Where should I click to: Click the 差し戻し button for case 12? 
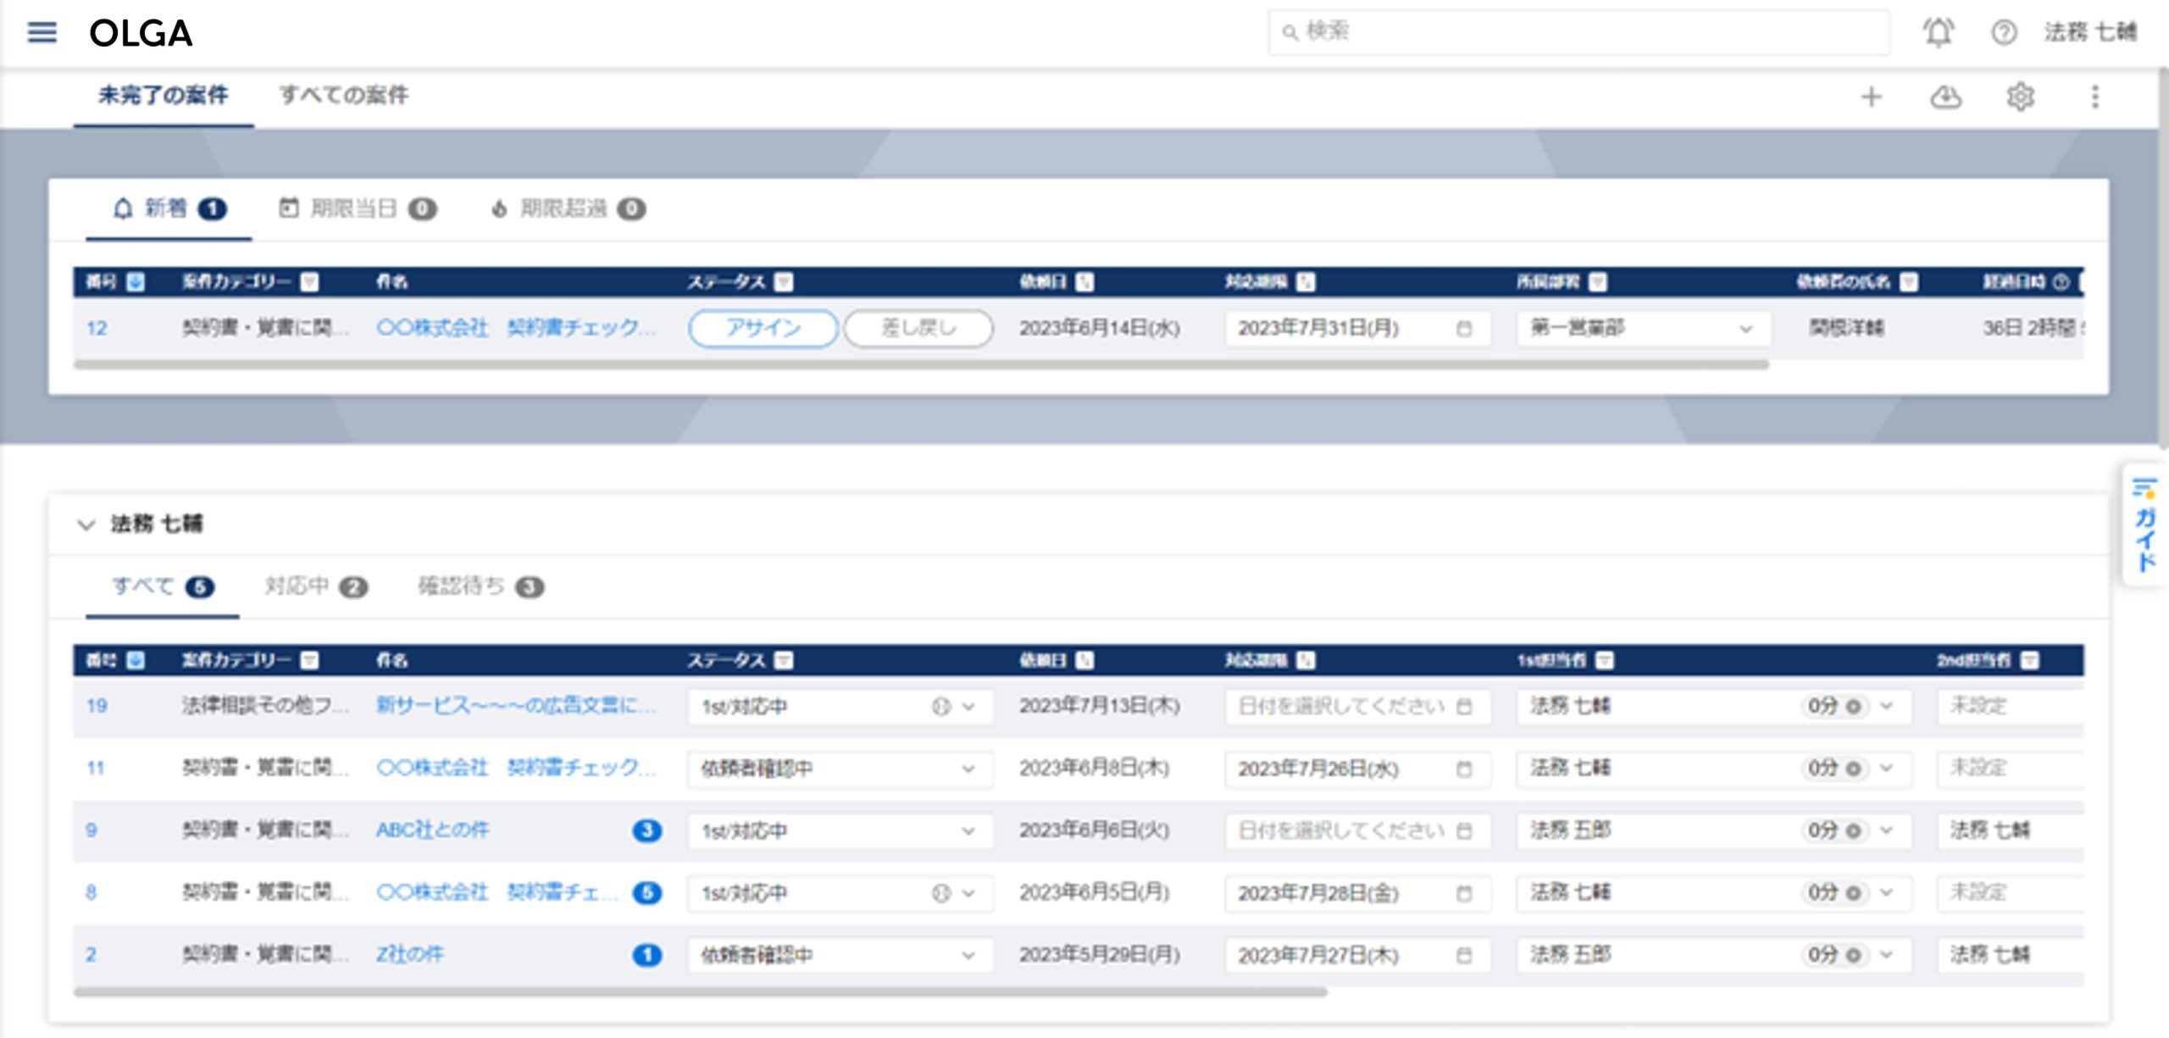pyautogui.click(x=918, y=329)
